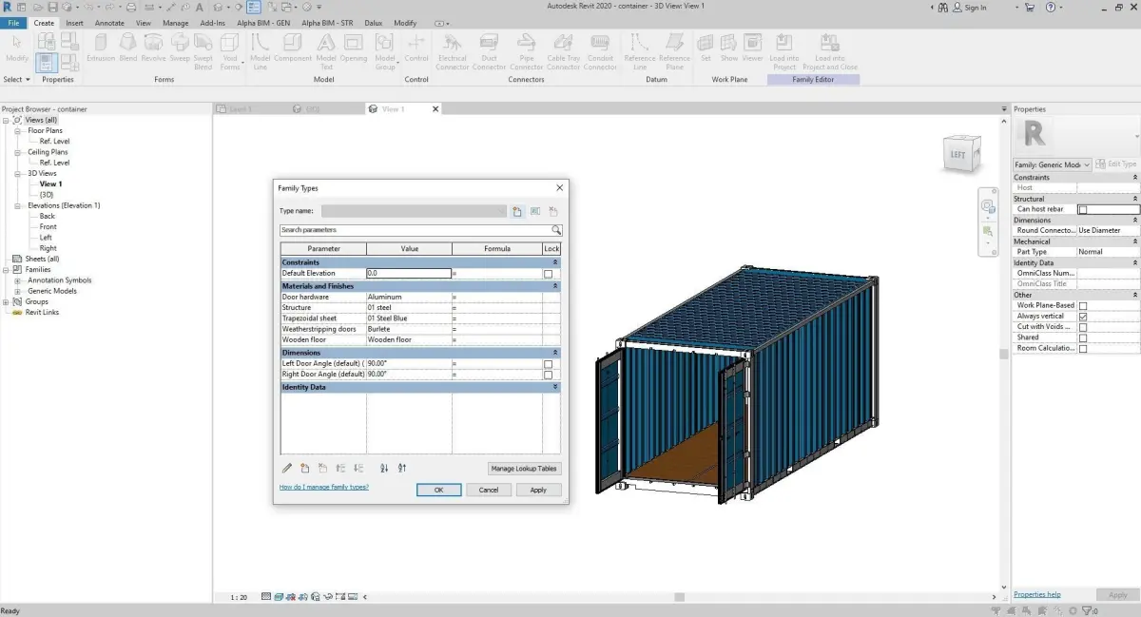
Task: Select the Reference Line tool
Action: click(640, 51)
